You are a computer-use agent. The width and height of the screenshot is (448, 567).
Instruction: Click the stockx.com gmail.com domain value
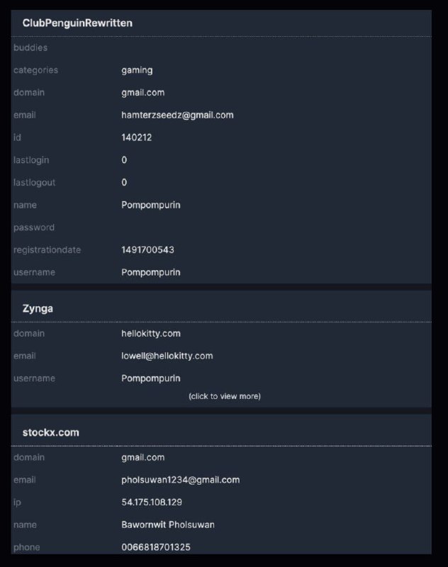pos(142,457)
